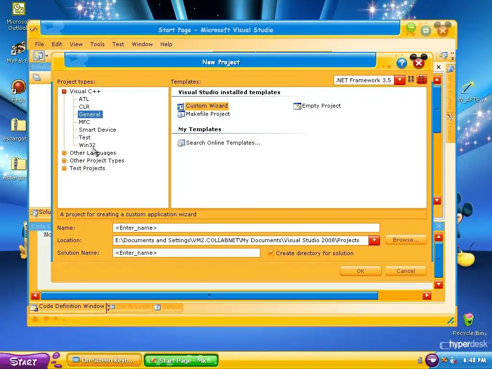Collapse the Visual C++ tree node

64,91
